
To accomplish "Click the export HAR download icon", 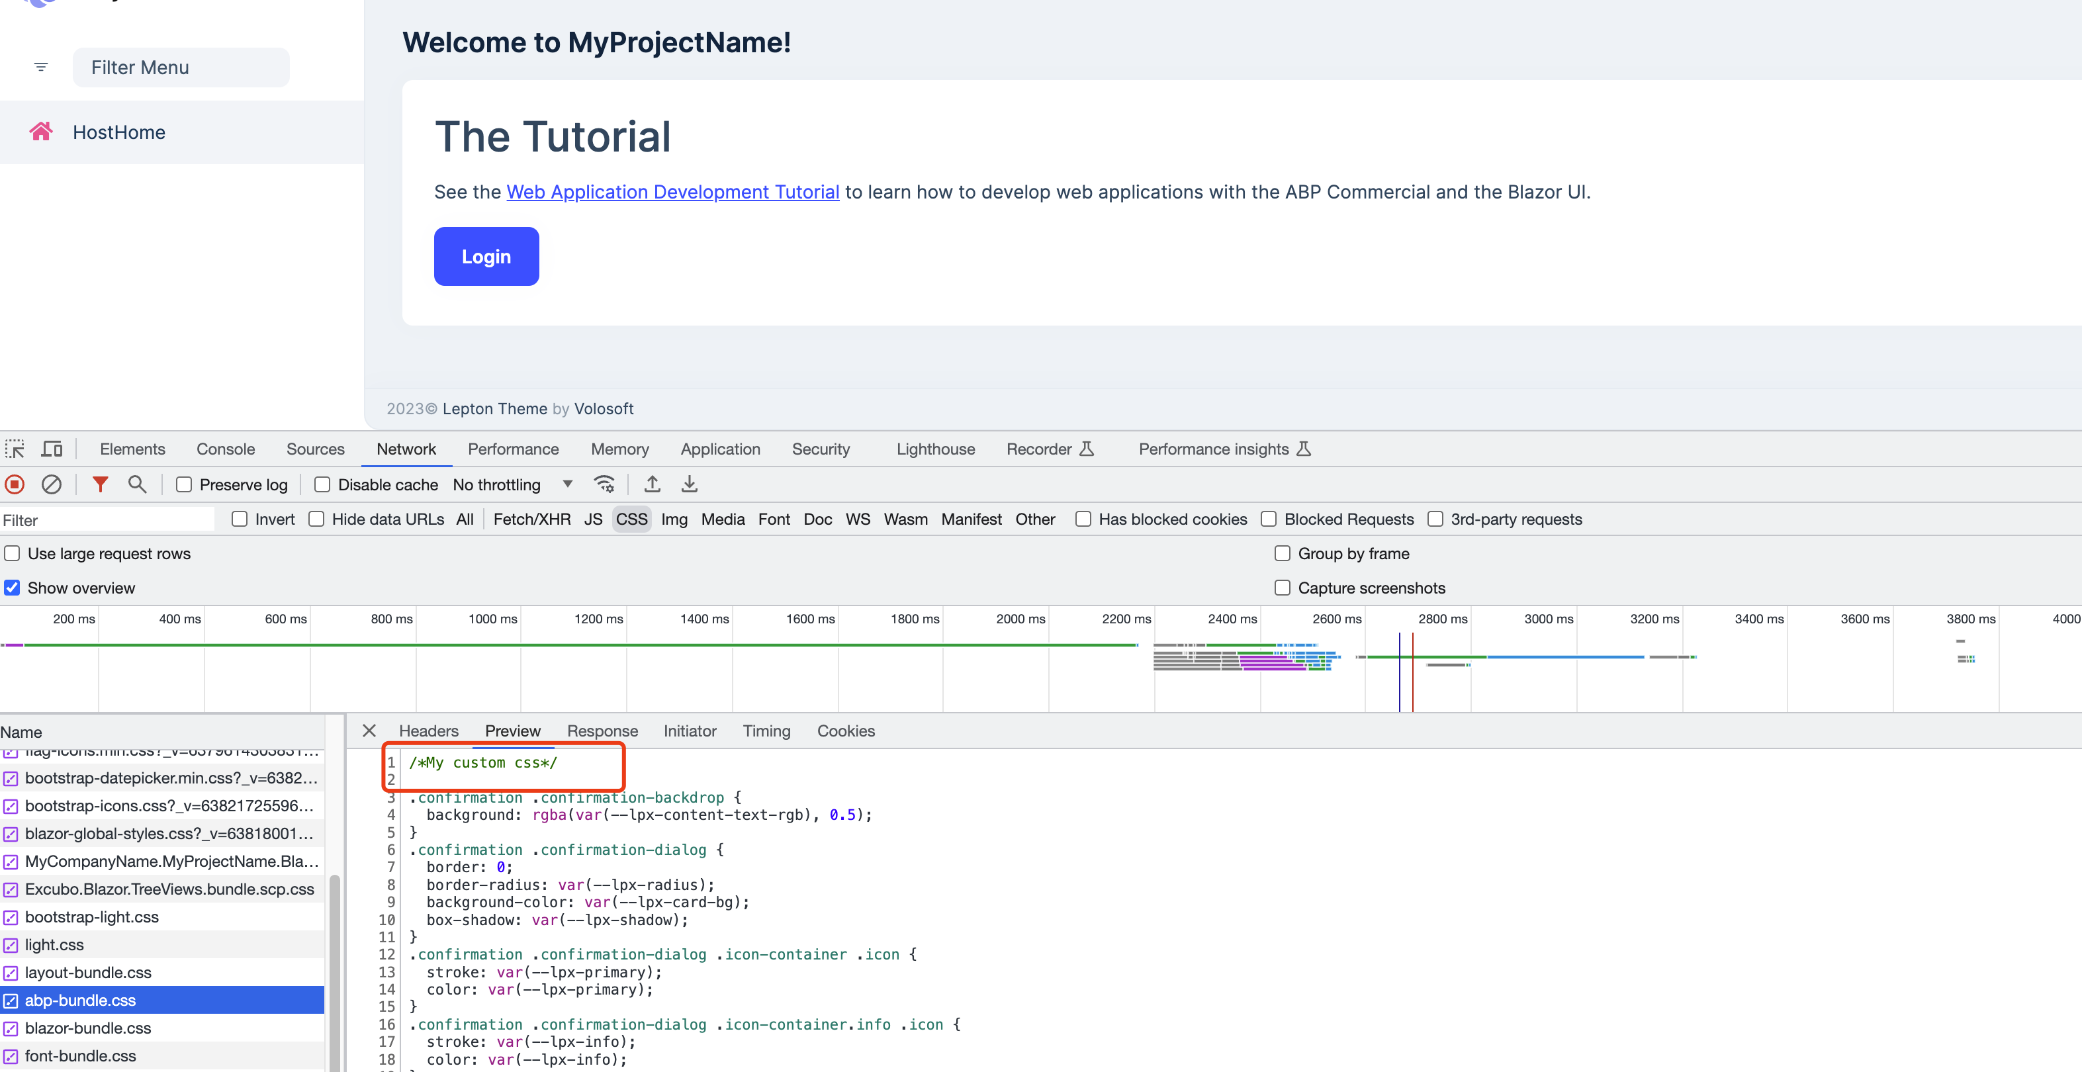I will tap(690, 484).
